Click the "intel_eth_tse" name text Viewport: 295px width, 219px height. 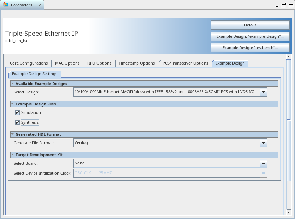17,41
